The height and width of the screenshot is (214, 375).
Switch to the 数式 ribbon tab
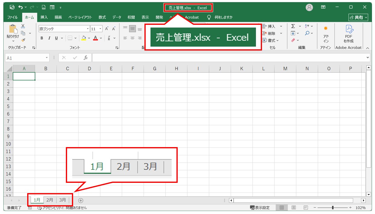[102, 17]
